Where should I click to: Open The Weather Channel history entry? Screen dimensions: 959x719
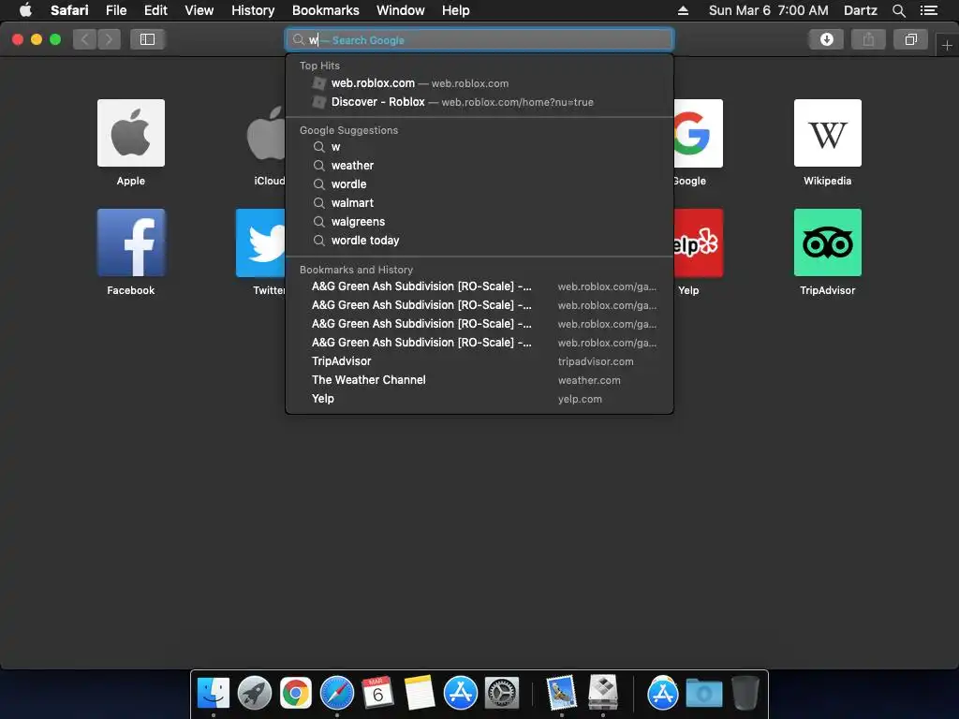[479, 380]
